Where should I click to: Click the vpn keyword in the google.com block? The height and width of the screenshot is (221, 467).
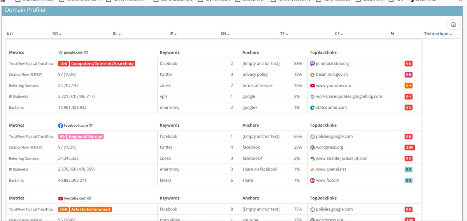coord(163,96)
